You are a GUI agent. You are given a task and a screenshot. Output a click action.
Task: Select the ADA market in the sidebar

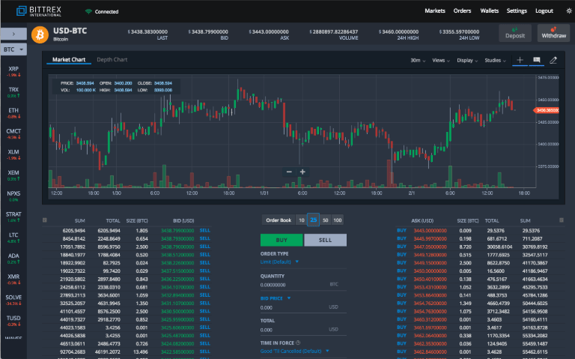tap(13, 259)
